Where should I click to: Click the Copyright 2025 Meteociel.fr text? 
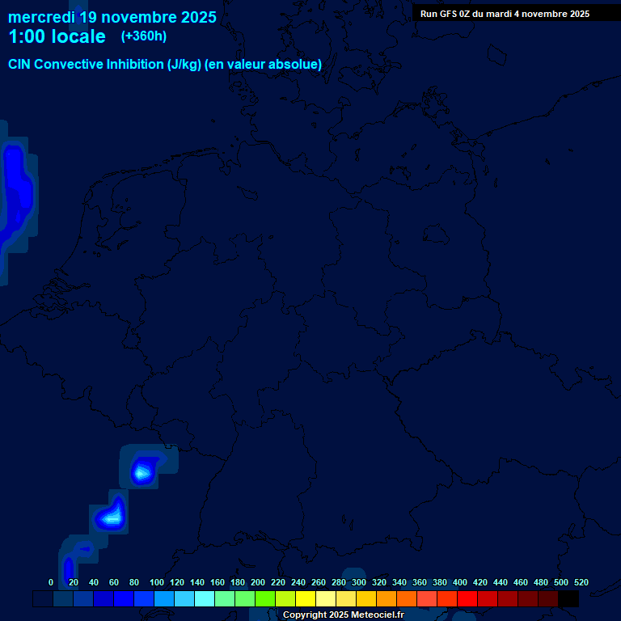(x=343, y=615)
